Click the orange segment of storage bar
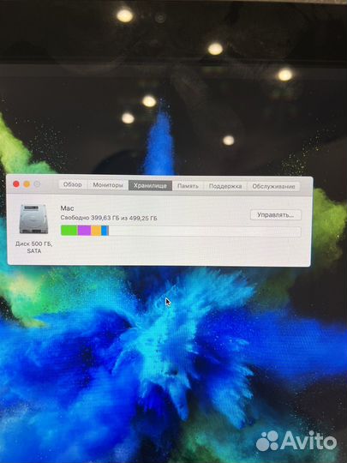 pyautogui.click(x=96, y=231)
